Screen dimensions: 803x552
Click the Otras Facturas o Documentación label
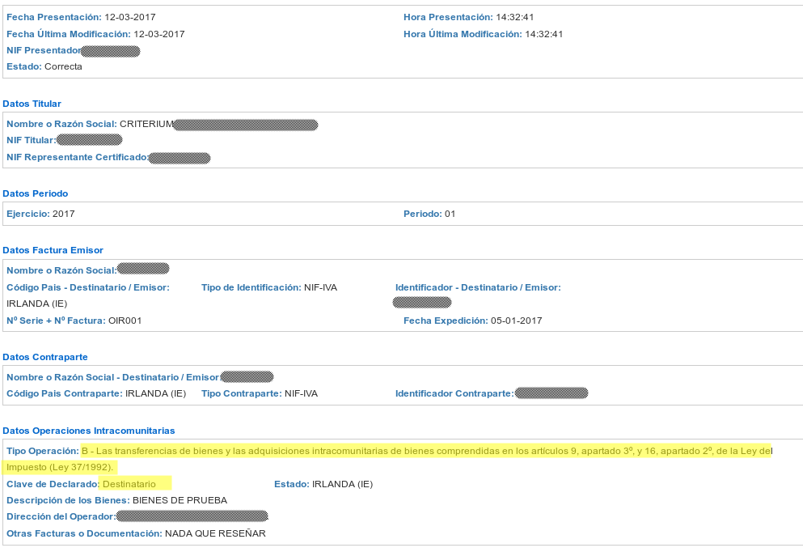[84, 533]
